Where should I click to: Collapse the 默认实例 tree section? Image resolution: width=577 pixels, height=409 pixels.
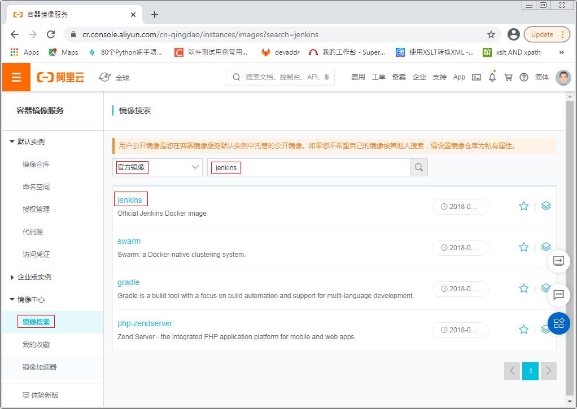click(12, 142)
